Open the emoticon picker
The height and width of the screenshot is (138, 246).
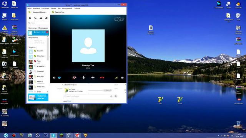(x=111, y=96)
